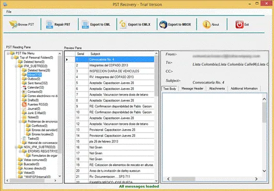The height and width of the screenshot is (191, 274).
Task: Click the folder tree horizontal scroll right arrow
Action: [x=55, y=181]
